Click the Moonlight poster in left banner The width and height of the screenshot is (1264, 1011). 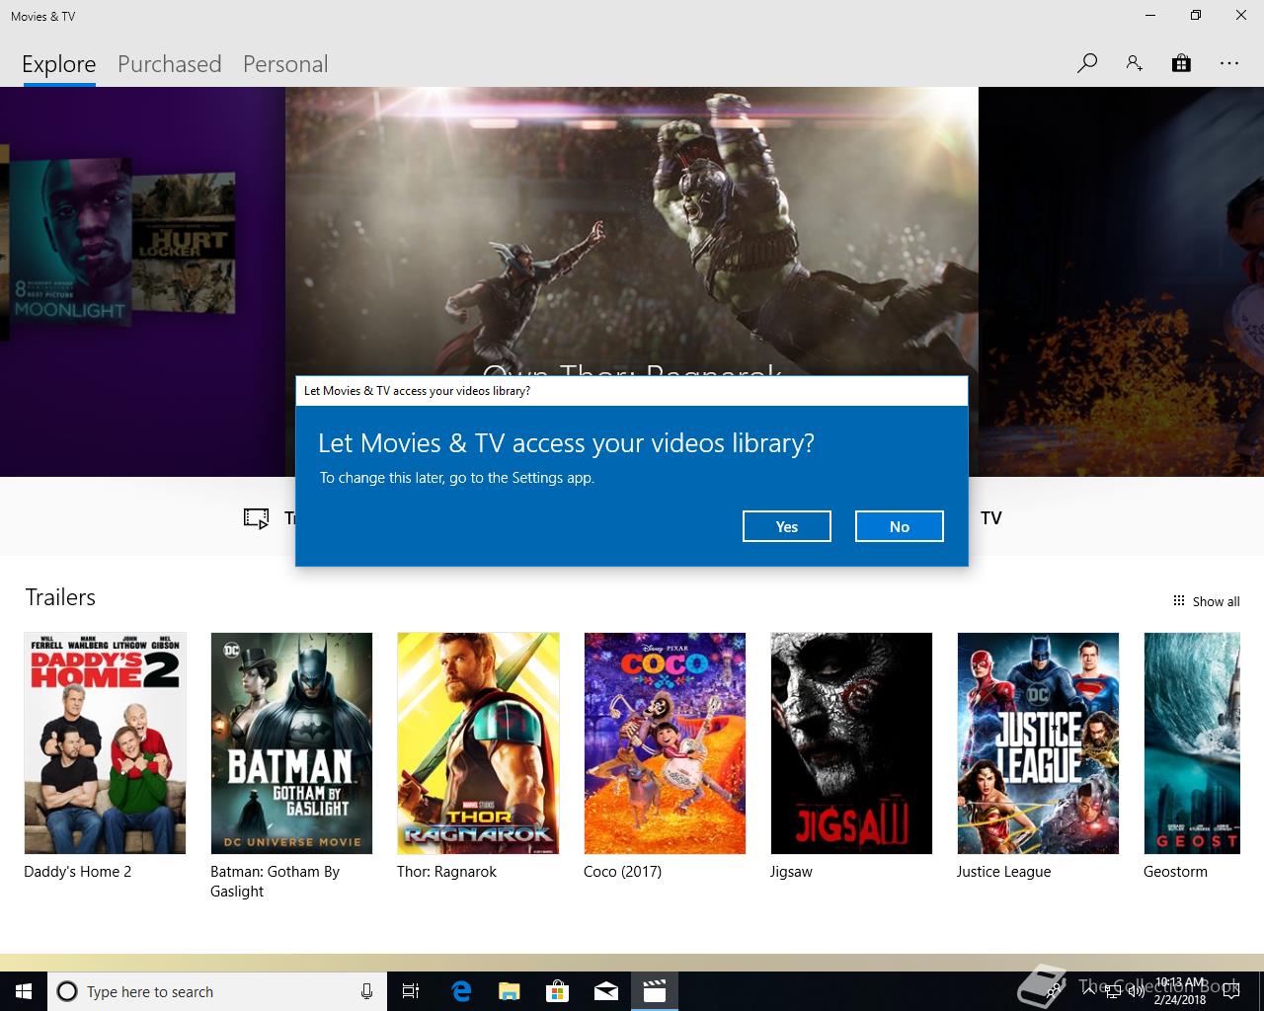point(69,241)
